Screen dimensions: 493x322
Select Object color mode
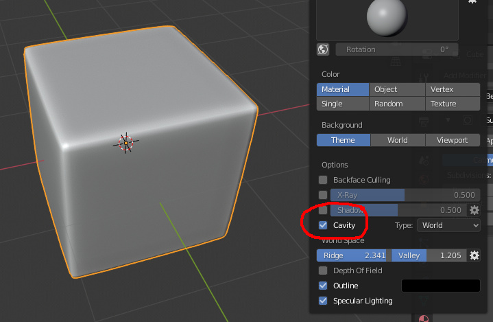[398, 89]
